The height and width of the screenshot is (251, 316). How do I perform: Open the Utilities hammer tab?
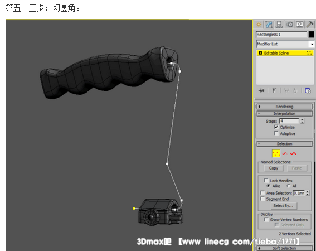point(310,25)
